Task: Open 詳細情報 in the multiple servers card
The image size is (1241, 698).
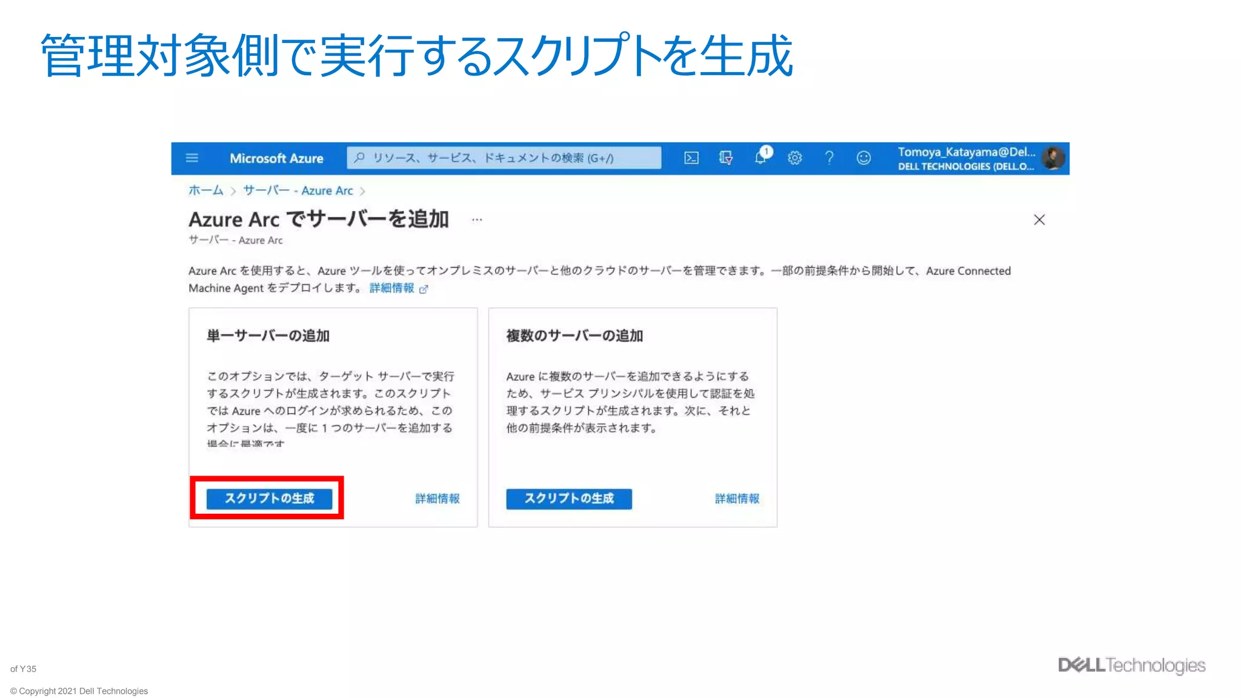Action: [x=737, y=499]
